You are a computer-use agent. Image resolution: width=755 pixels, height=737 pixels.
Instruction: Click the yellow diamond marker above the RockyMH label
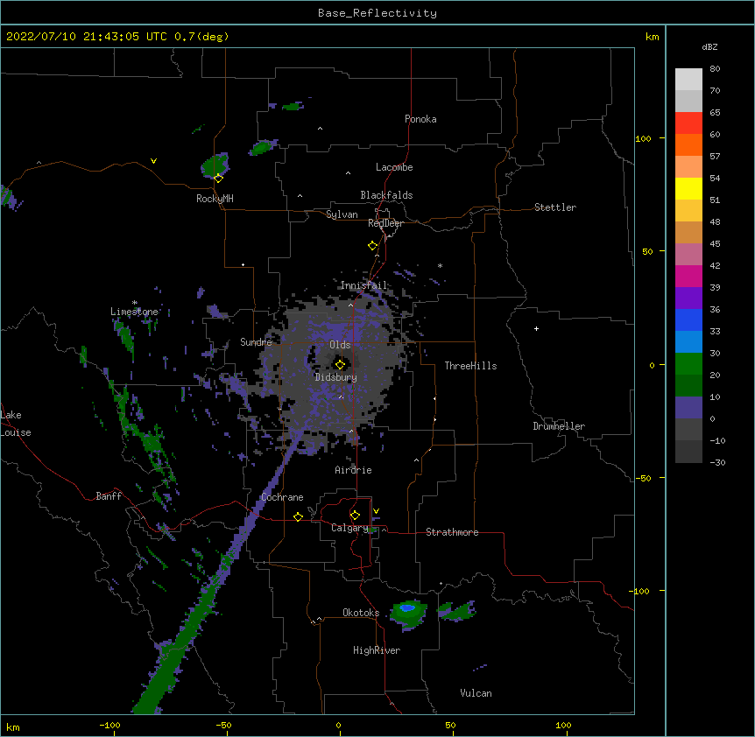click(218, 178)
